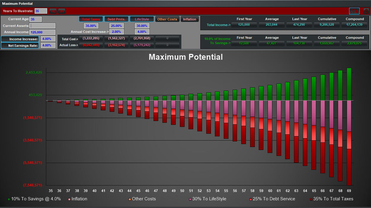Viewport: 371px width, 208px height.
Task: Edit the Annual Income 125,000 field
Action: pyautogui.click(x=42, y=32)
